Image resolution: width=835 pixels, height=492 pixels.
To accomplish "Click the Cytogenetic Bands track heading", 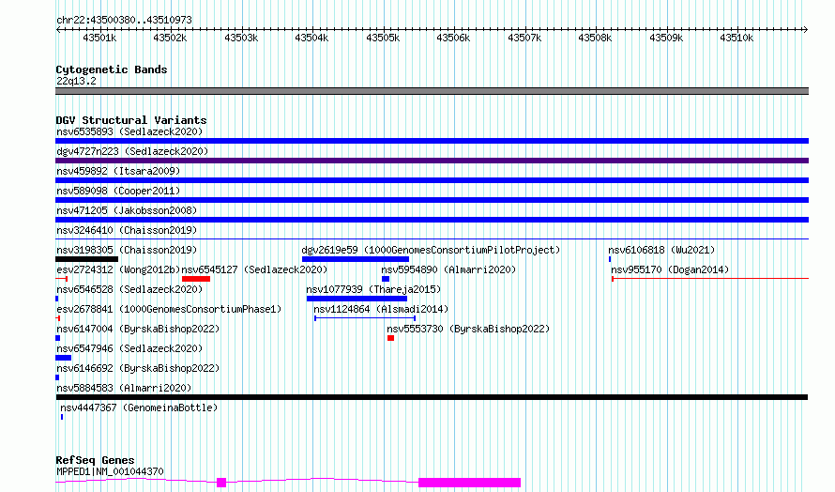I will 112,69.
